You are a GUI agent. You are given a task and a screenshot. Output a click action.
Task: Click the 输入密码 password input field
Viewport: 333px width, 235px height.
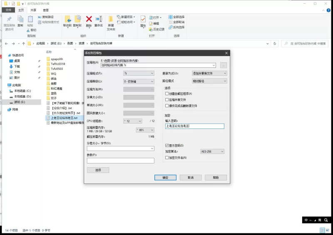tap(194, 126)
